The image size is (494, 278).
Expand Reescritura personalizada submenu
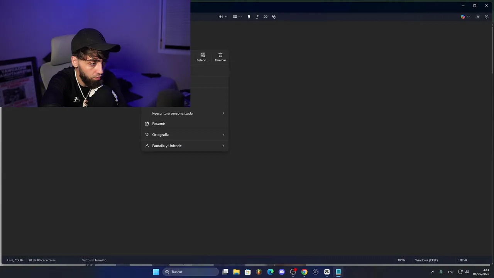[185, 113]
